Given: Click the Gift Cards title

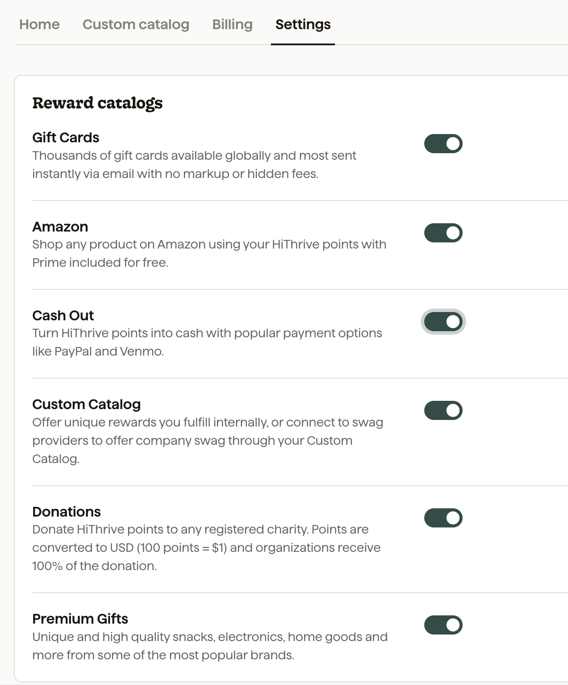Looking at the screenshot, I should 66,138.
